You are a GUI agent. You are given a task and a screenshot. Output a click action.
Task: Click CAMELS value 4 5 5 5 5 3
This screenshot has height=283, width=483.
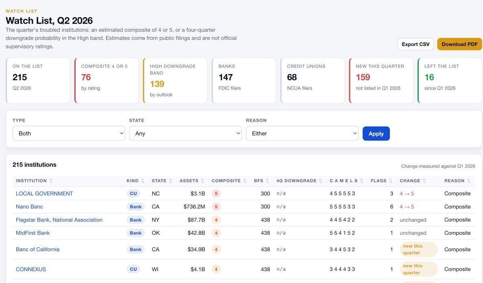pyautogui.click(x=342, y=193)
